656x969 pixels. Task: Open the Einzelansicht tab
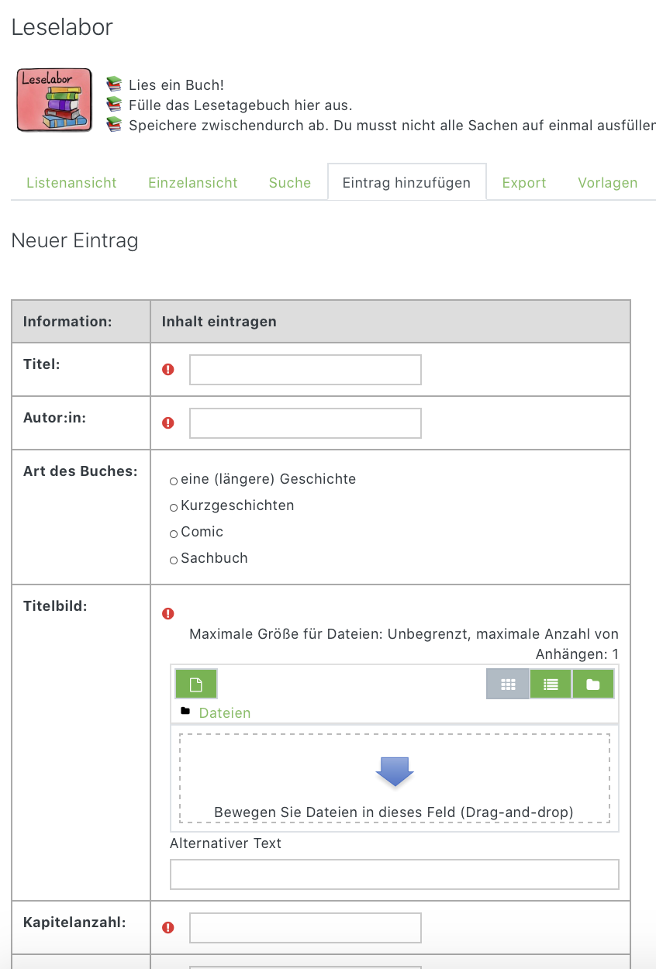coord(193,183)
